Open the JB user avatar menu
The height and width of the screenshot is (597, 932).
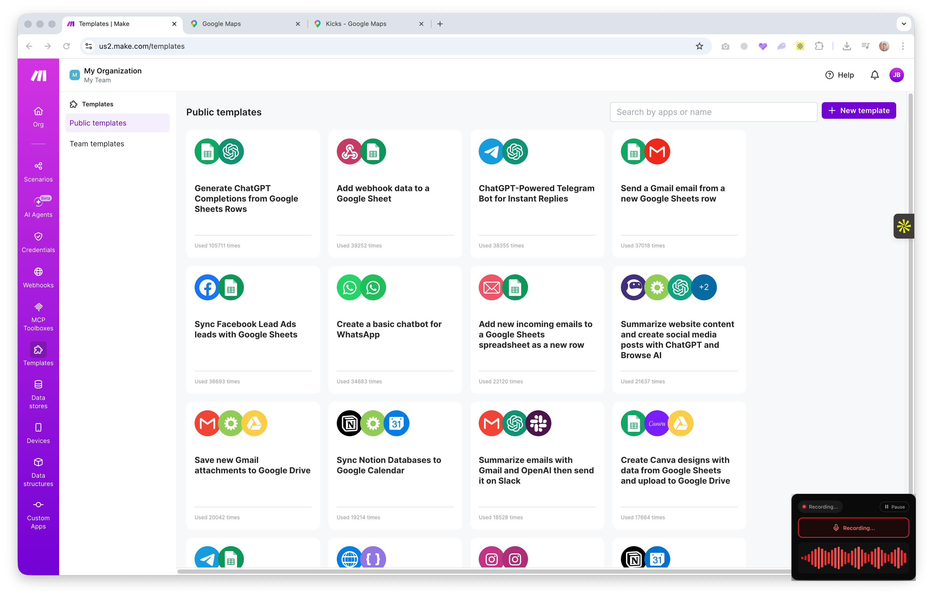tap(896, 75)
